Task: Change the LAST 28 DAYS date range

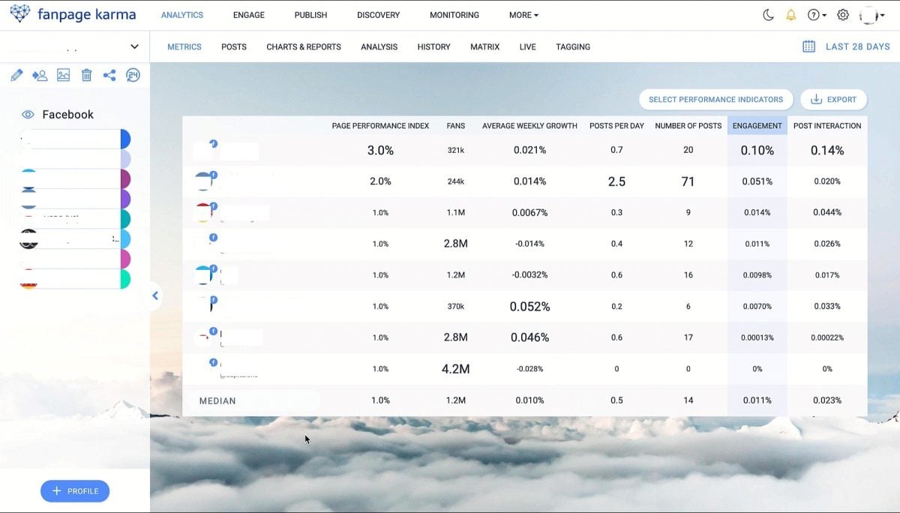Action: pyautogui.click(x=858, y=46)
